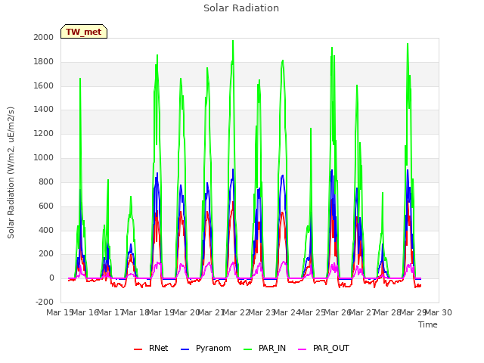Click the 600 y-axis tick label
This screenshot has width=484, height=363.
[46, 206]
